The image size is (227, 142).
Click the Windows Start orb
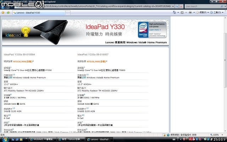(5, 140)
